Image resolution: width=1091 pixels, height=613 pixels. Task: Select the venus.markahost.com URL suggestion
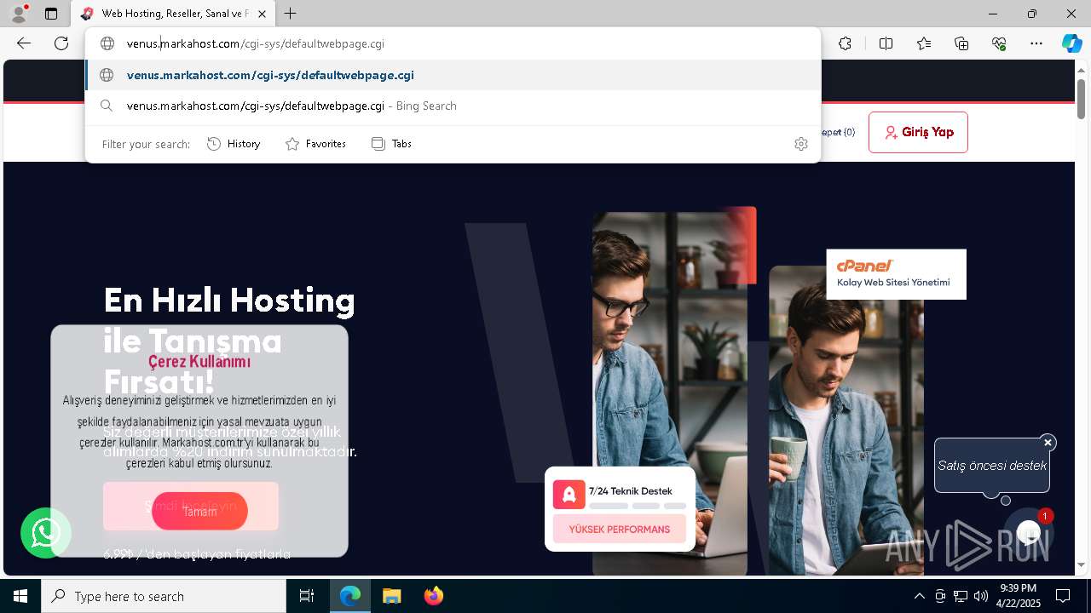pyautogui.click(x=453, y=75)
